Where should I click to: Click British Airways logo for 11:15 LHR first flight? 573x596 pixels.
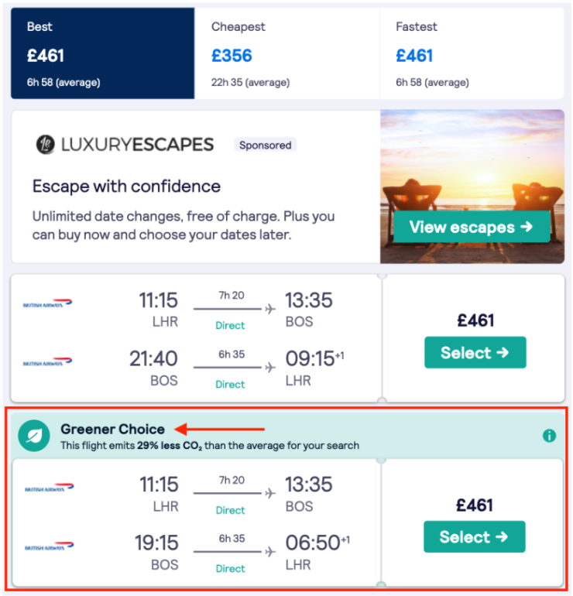[x=47, y=303]
